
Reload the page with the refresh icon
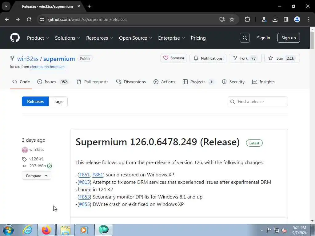[29, 19]
